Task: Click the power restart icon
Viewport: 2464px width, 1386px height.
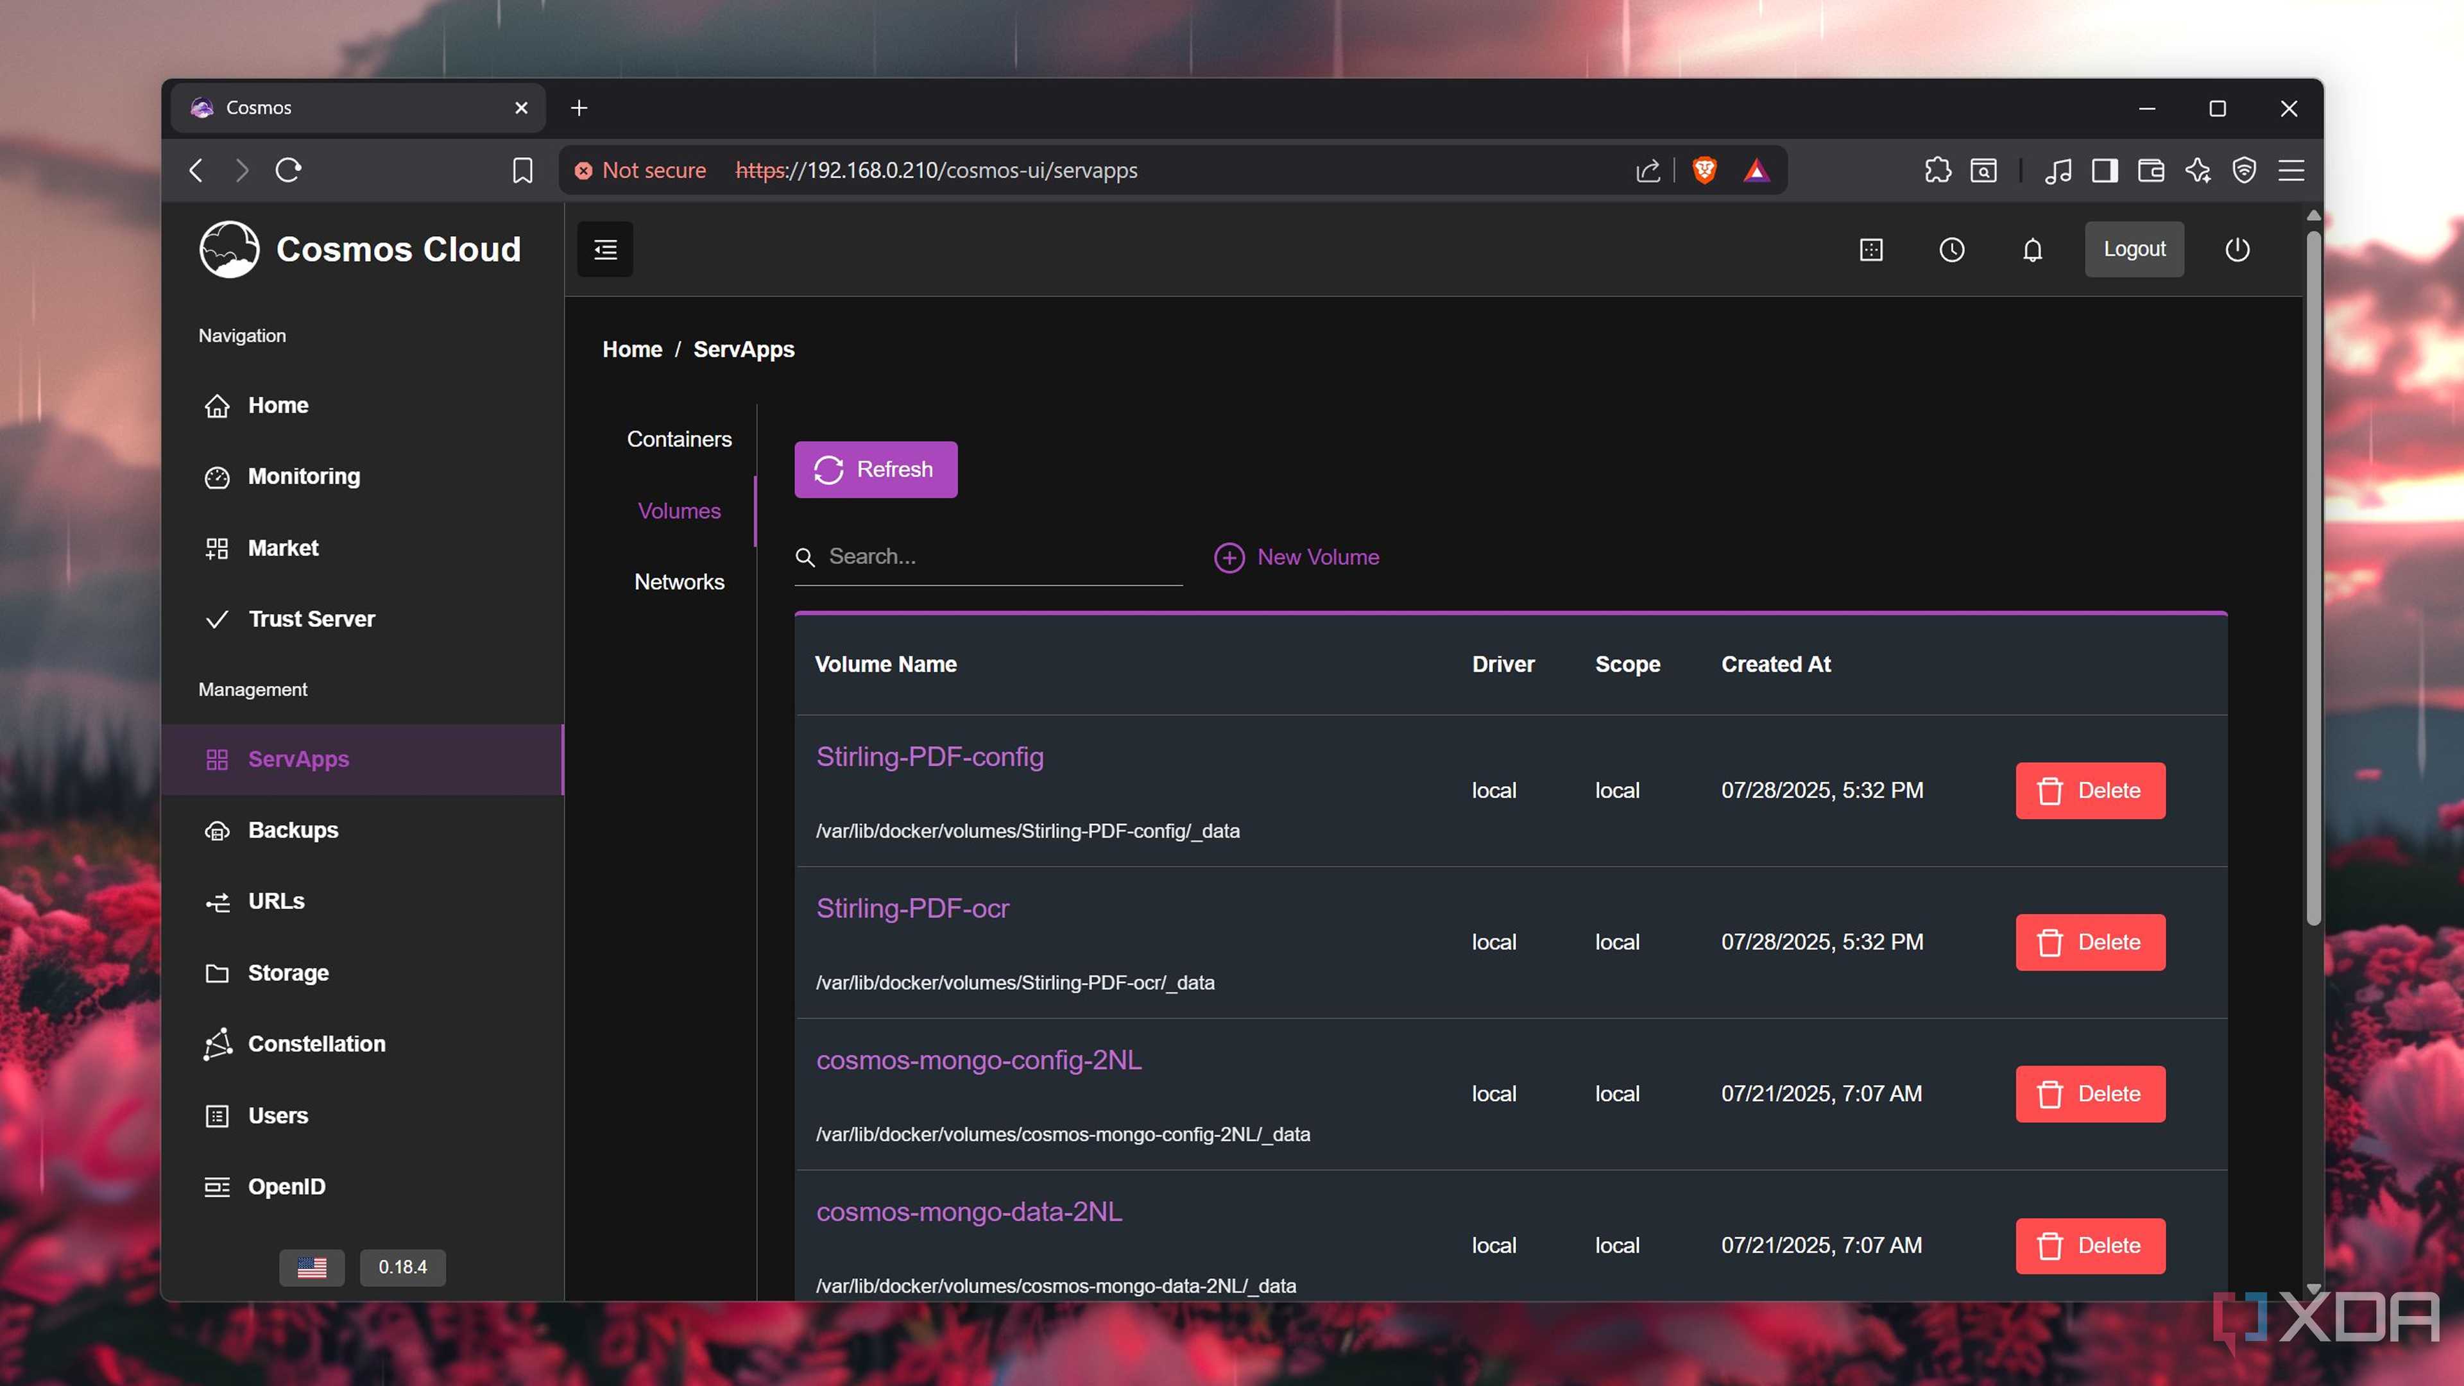Action: tap(2236, 250)
